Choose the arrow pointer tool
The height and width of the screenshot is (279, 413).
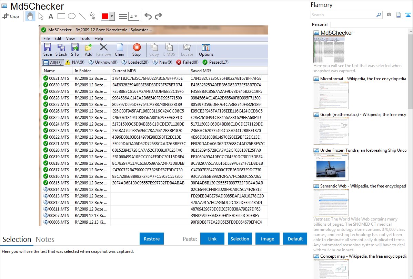pos(41,16)
